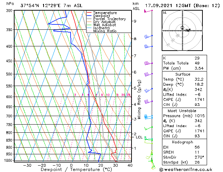Click the Pressure (mb) value '1015'

(200, 116)
